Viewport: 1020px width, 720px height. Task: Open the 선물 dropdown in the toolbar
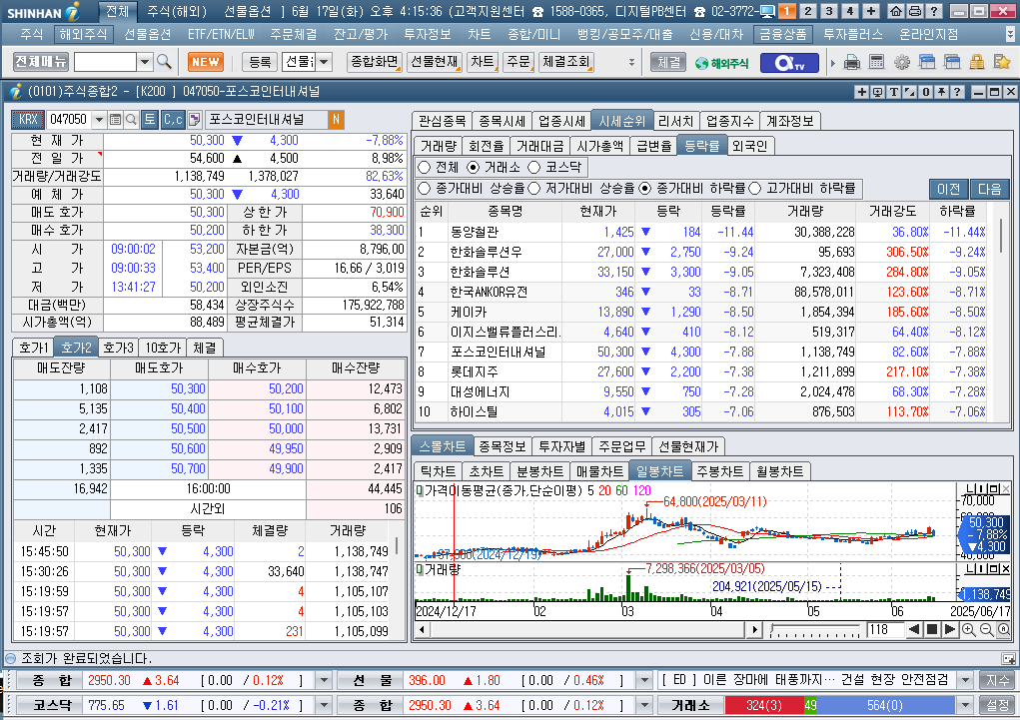(x=324, y=62)
